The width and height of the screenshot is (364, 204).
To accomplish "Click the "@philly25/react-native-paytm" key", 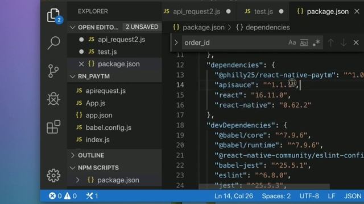I will tap(275, 75).
